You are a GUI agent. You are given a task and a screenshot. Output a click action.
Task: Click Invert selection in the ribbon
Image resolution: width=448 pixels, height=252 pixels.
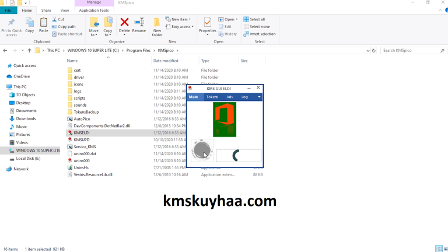(260, 34)
